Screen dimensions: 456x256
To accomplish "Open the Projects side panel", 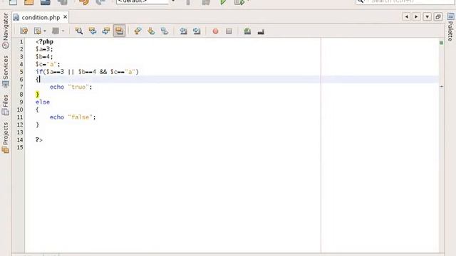I will pos(5,137).
